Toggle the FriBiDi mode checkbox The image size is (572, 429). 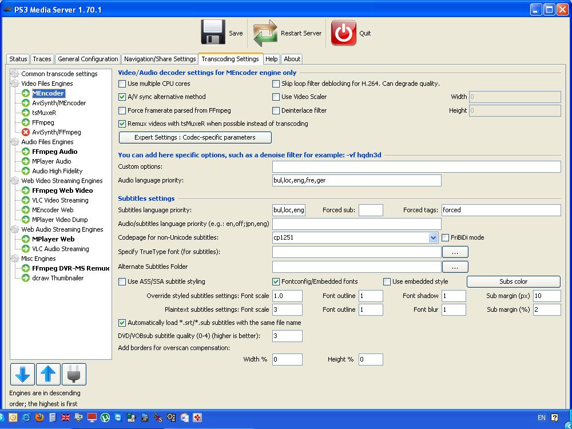click(445, 237)
